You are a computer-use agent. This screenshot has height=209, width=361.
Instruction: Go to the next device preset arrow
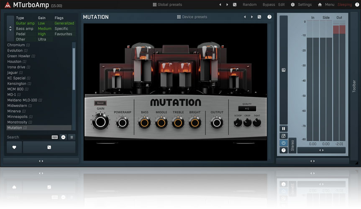point(252,17)
